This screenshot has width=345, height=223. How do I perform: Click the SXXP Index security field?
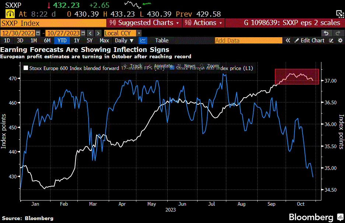(53, 23)
